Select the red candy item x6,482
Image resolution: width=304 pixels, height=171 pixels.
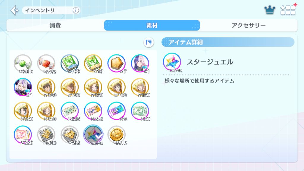(x=47, y=64)
